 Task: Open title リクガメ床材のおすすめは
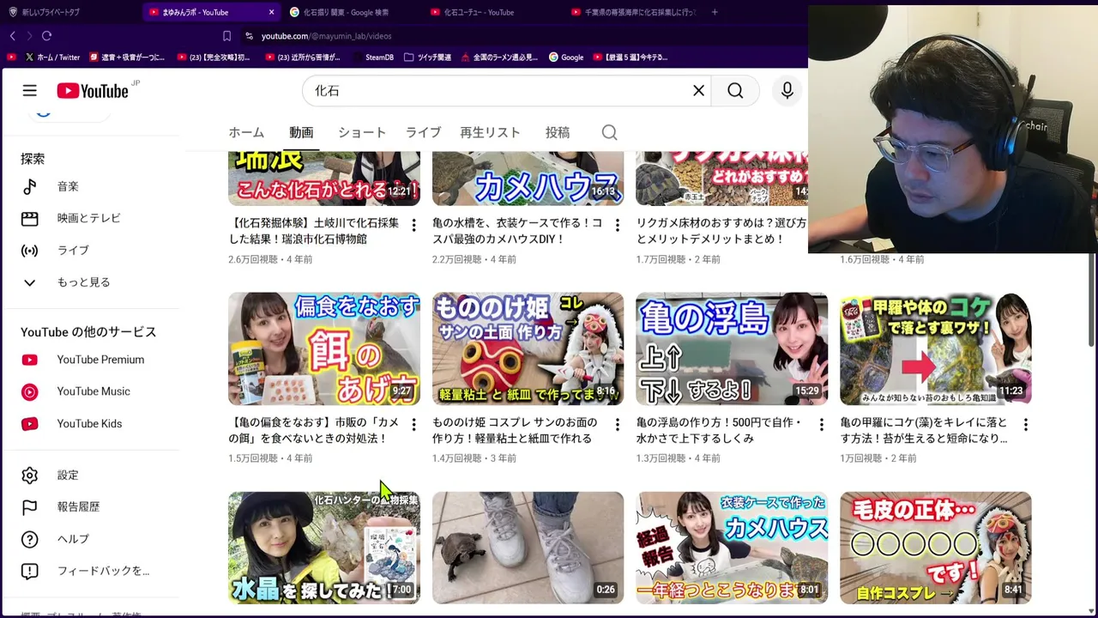(x=721, y=231)
